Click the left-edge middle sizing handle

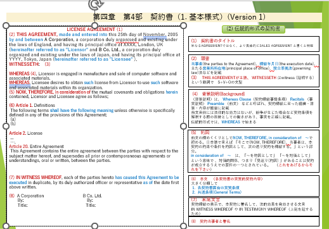(x=6, y=126)
